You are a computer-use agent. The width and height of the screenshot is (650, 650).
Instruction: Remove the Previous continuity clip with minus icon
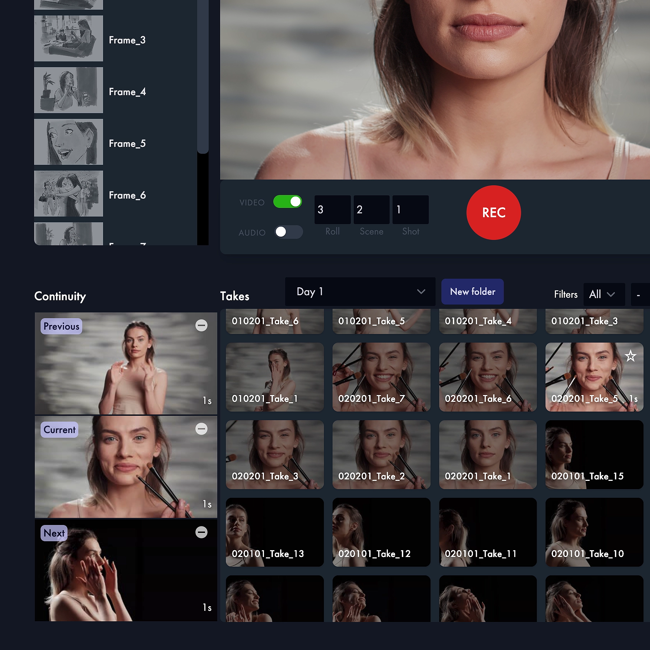(x=201, y=325)
